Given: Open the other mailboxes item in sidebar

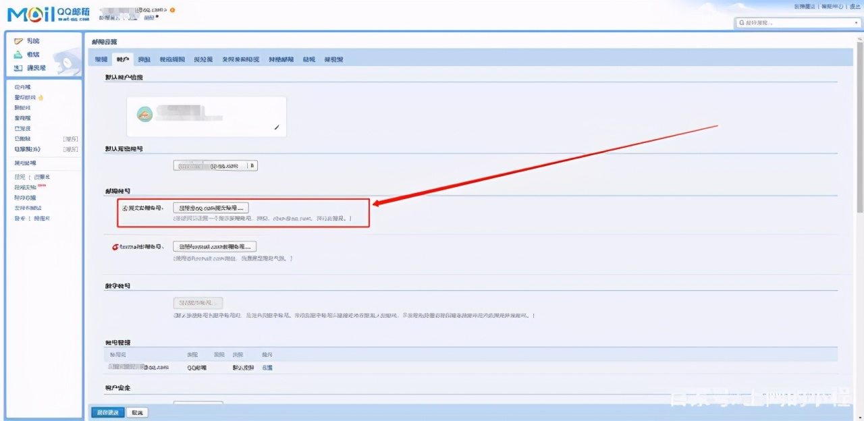Looking at the screenshot, I should point(26,163).
